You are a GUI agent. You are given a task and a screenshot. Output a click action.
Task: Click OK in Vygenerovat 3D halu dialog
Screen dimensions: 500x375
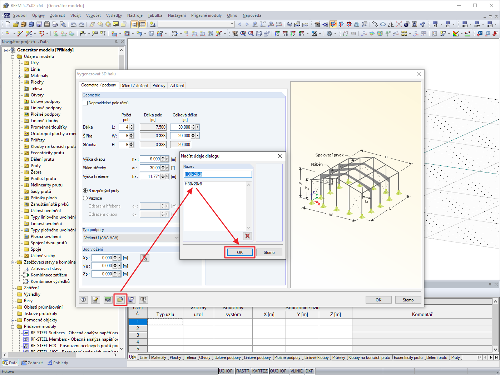[378, 300]
